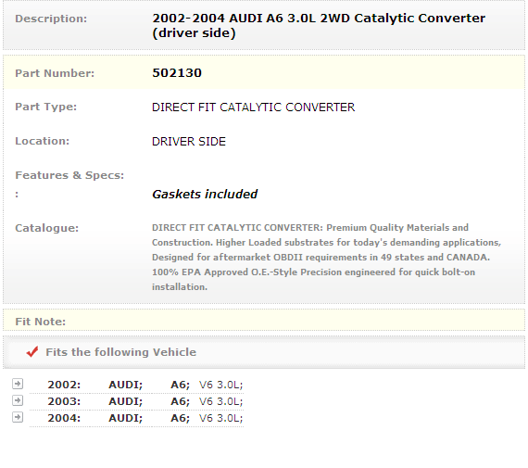Click the Fit Note section bar
The height and width of the screenshot is (468, 528).
coord(264,321)
